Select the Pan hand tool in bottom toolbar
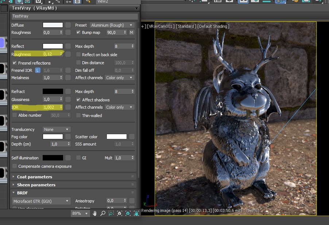The width and height of the screenshot is (329, 225). pyautogui.click(x=94, y=213)
